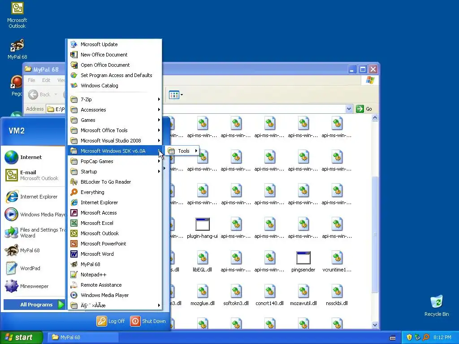Click MyPal 68 taskbar button

click(83, 337)
